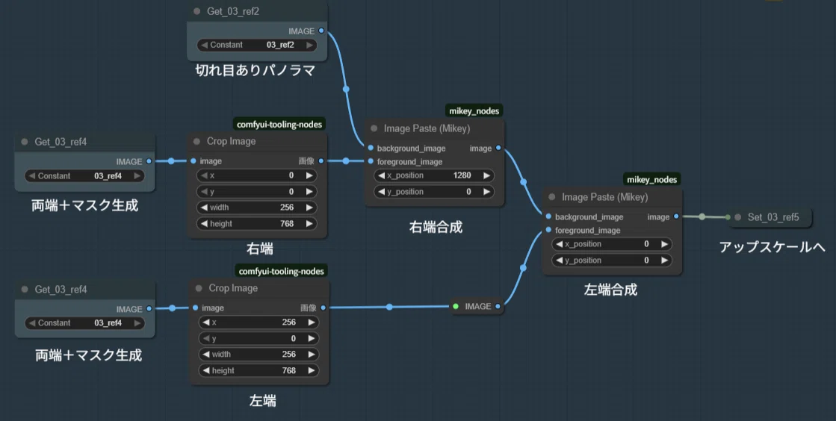Decrease y_position in 左端合成 node
The height and width of the screenshot is (421, 836).
point(560,261)
